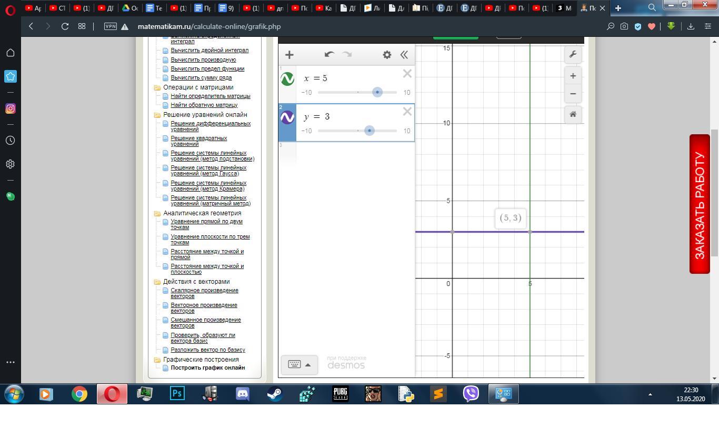Open expression list settings gear
The height and width of the screenshot is (447, 719).
click(x=387, y=55)
